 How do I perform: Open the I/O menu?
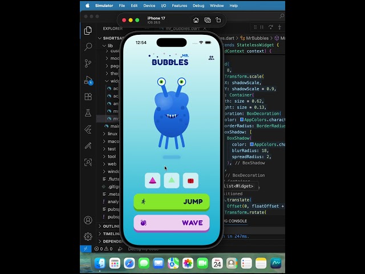click(x=164, y=6)
